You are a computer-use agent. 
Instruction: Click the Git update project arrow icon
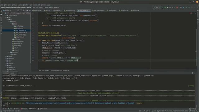click(183, 7)
